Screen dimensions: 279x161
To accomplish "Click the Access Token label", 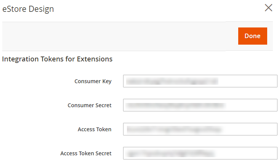I will [95, 129].
